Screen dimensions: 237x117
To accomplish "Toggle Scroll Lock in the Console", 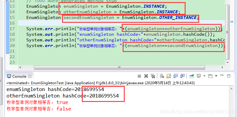I will (x=168, y=76).
